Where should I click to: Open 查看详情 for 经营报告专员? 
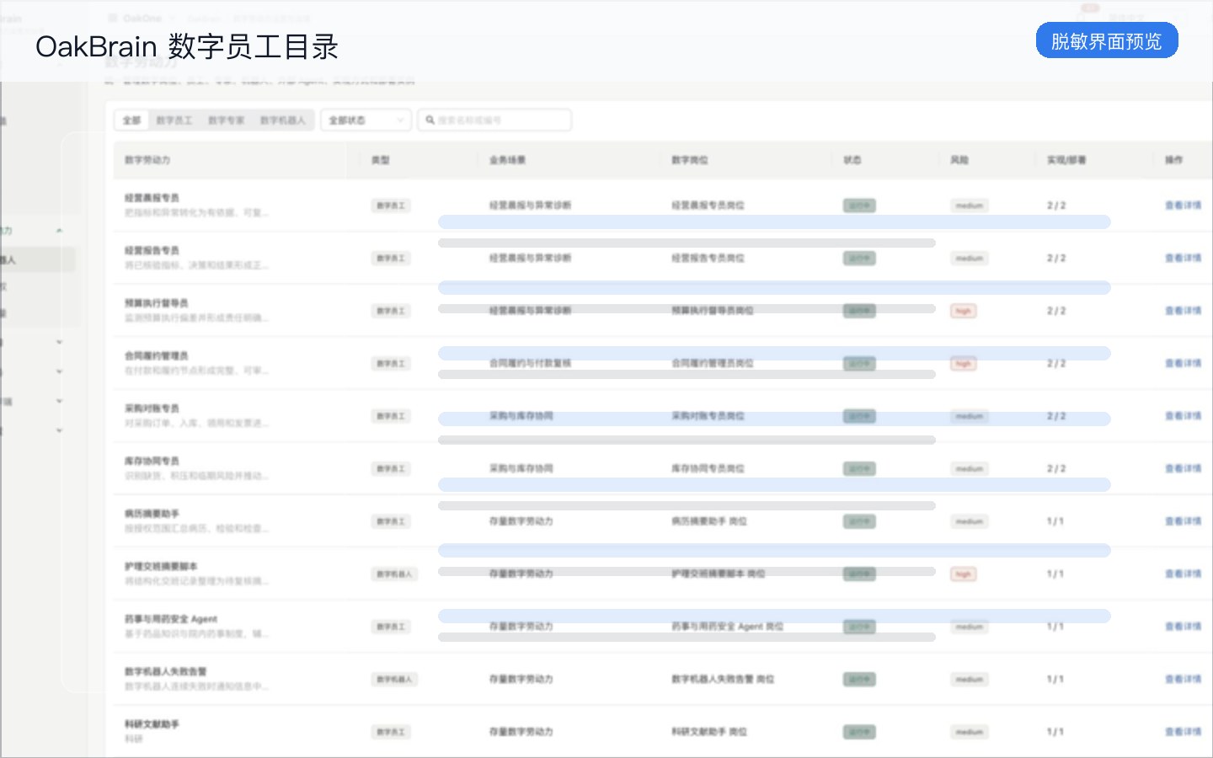pyautogui.click(x=1184, y=259)
